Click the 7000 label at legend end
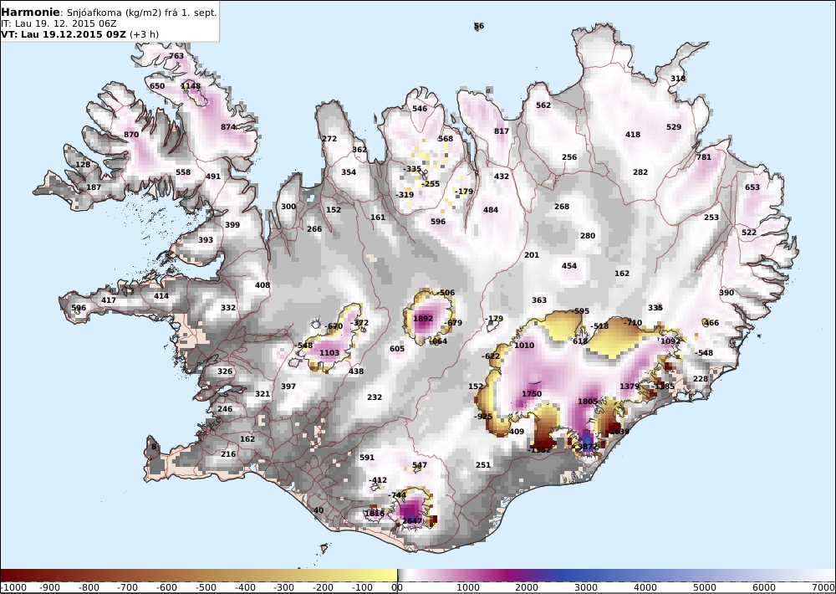Screen dimensions: 836x594 coord(823,587)
